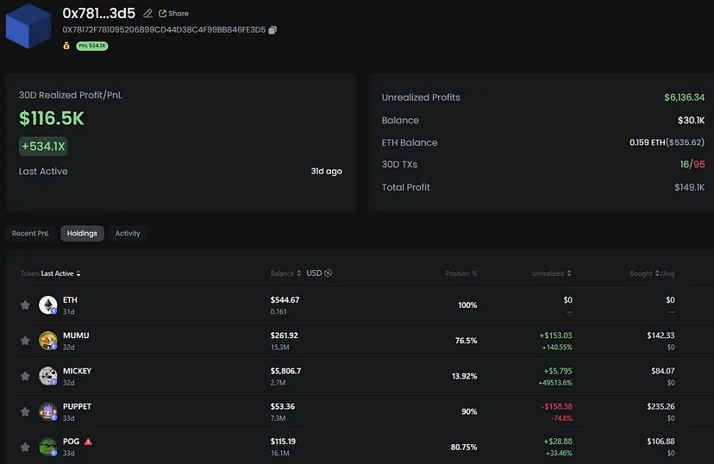Click the blue cube wallet avatar
Image resolution: width=714 pixels, height=464 pixels.
[x=29, y=24]
